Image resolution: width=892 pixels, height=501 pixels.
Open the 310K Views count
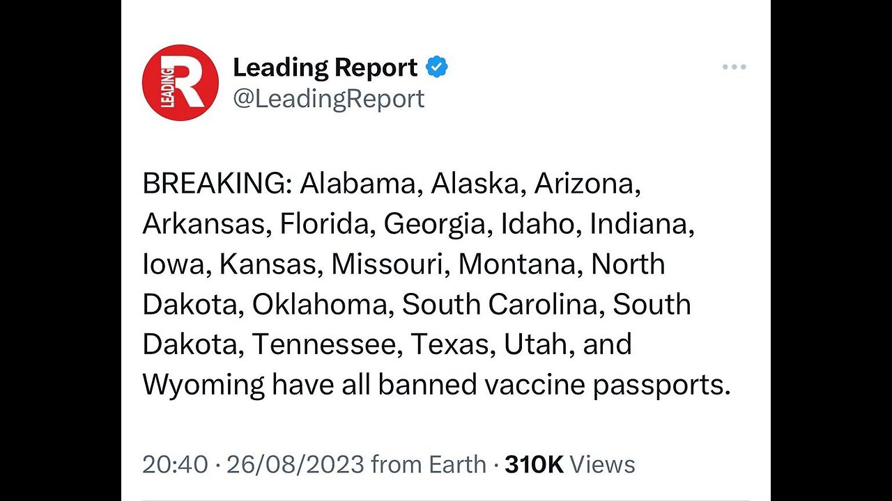click(570, 464)
